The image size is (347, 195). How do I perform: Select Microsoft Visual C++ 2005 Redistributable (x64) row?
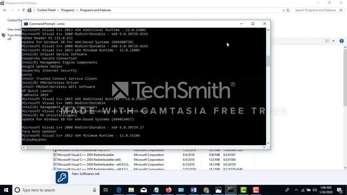[x=153, y=160]
